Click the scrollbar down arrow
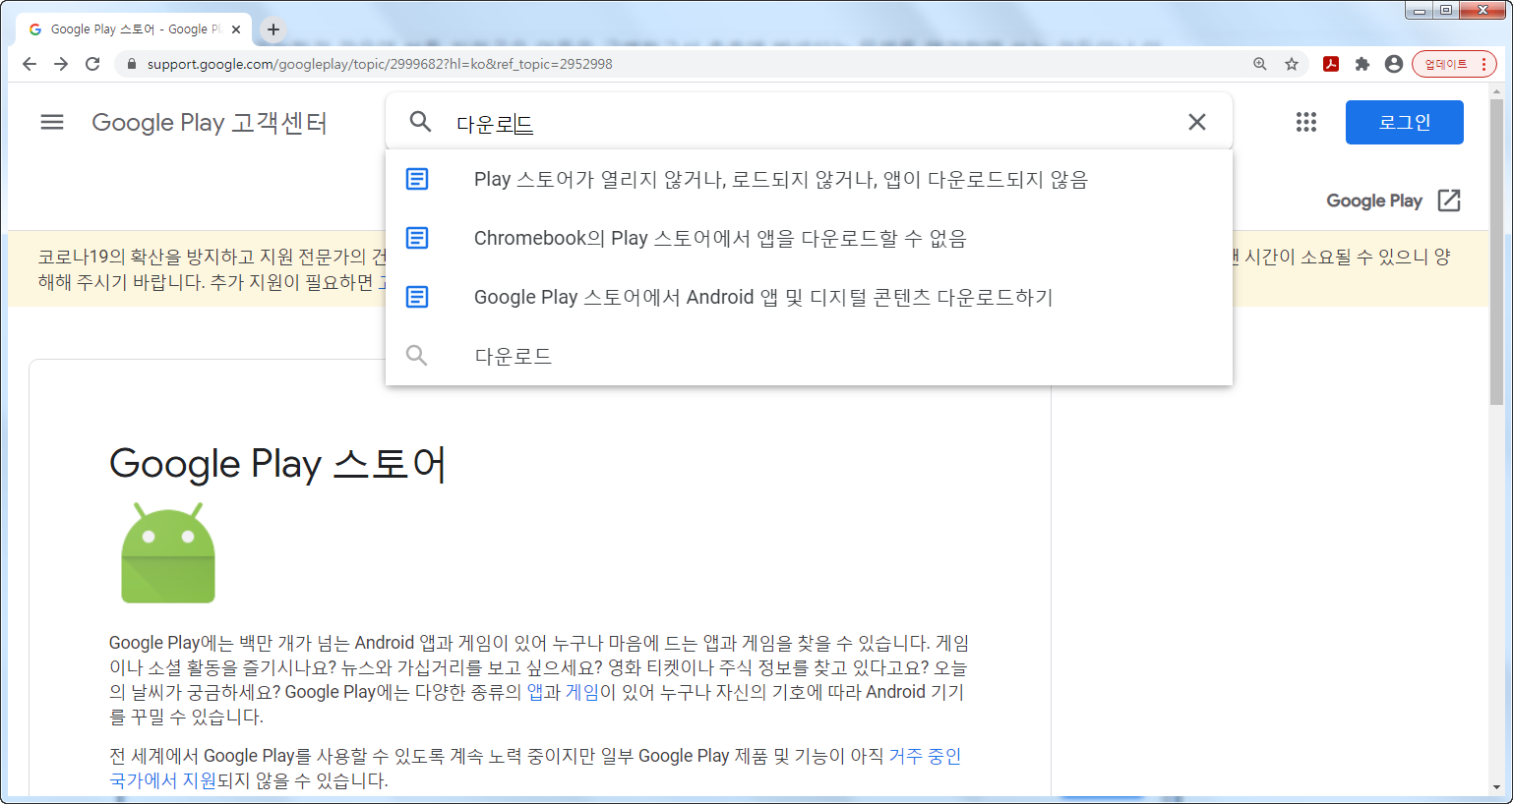1513x804 pixels. [x=1496, y=787]
